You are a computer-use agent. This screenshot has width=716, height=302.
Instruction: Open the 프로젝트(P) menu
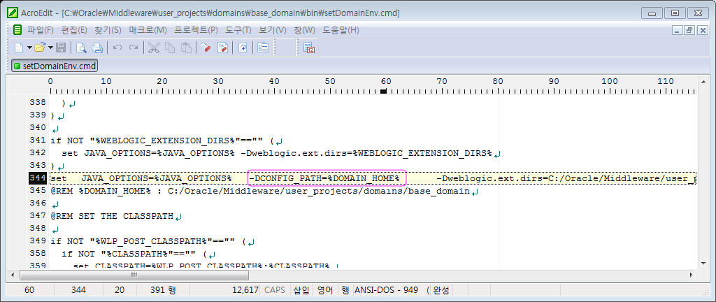(x=196, y=30)
